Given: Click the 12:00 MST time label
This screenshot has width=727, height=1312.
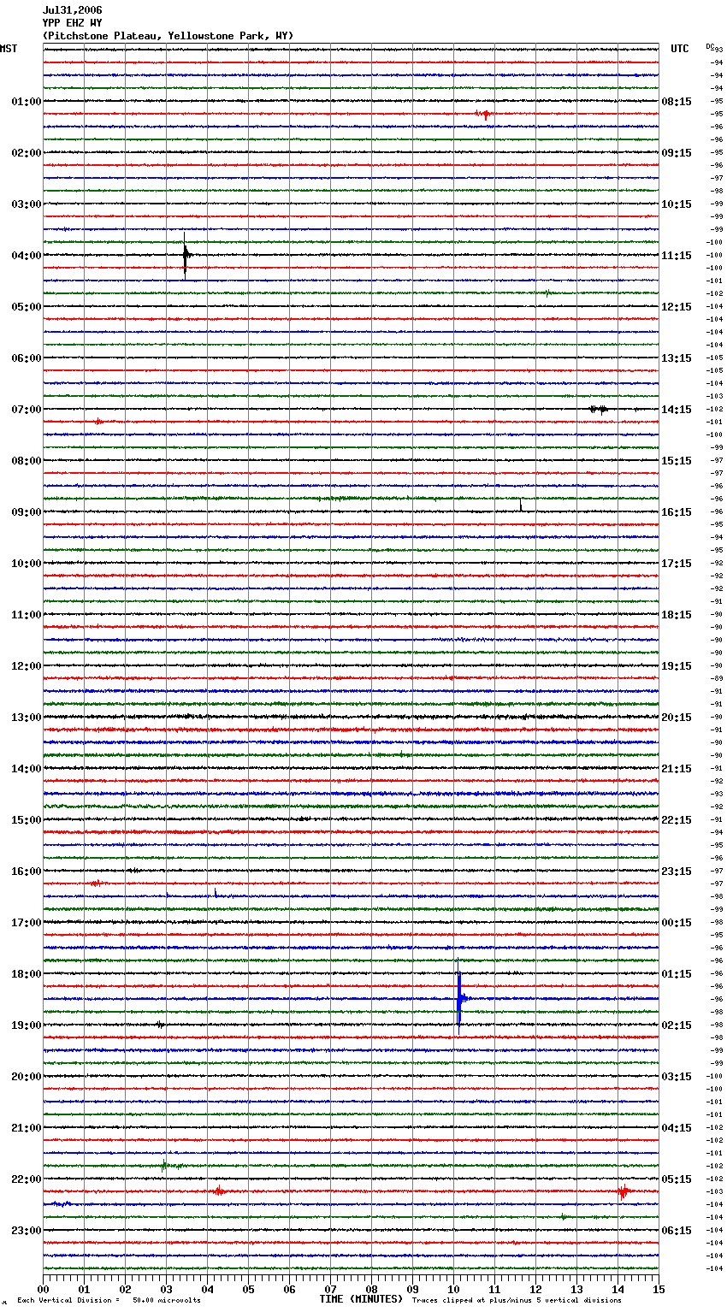Looking at the screenshot, I should [27, 666].
